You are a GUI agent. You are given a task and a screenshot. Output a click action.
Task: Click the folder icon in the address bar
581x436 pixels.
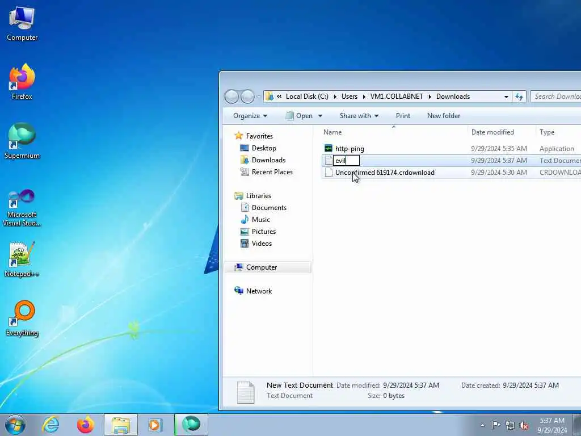coord(270,97)
